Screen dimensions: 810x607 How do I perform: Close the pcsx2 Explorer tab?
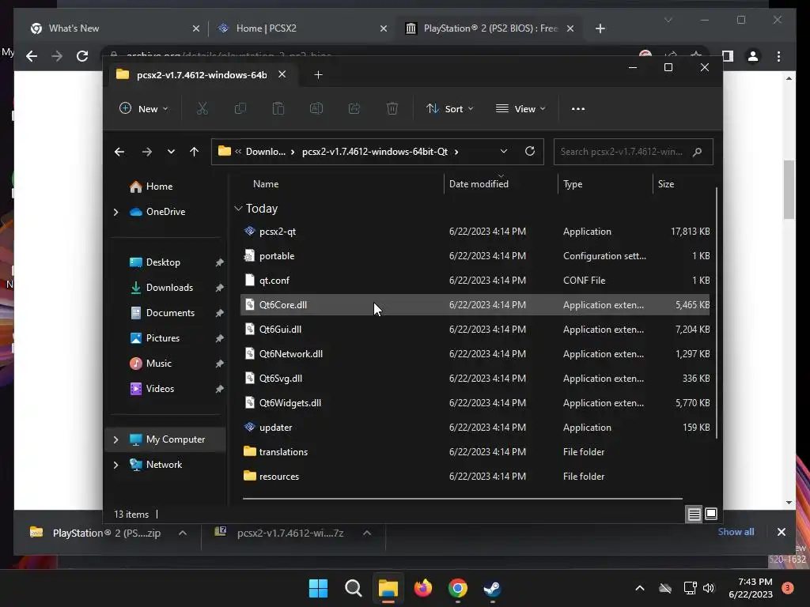pos(282,74)
